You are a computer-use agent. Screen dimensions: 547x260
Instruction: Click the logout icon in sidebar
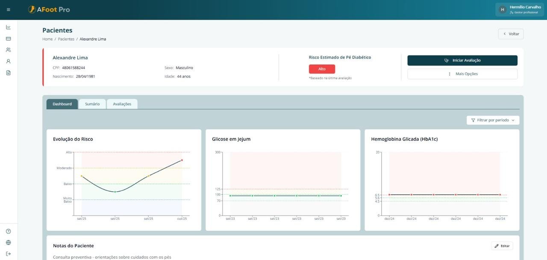coord(9,254)
